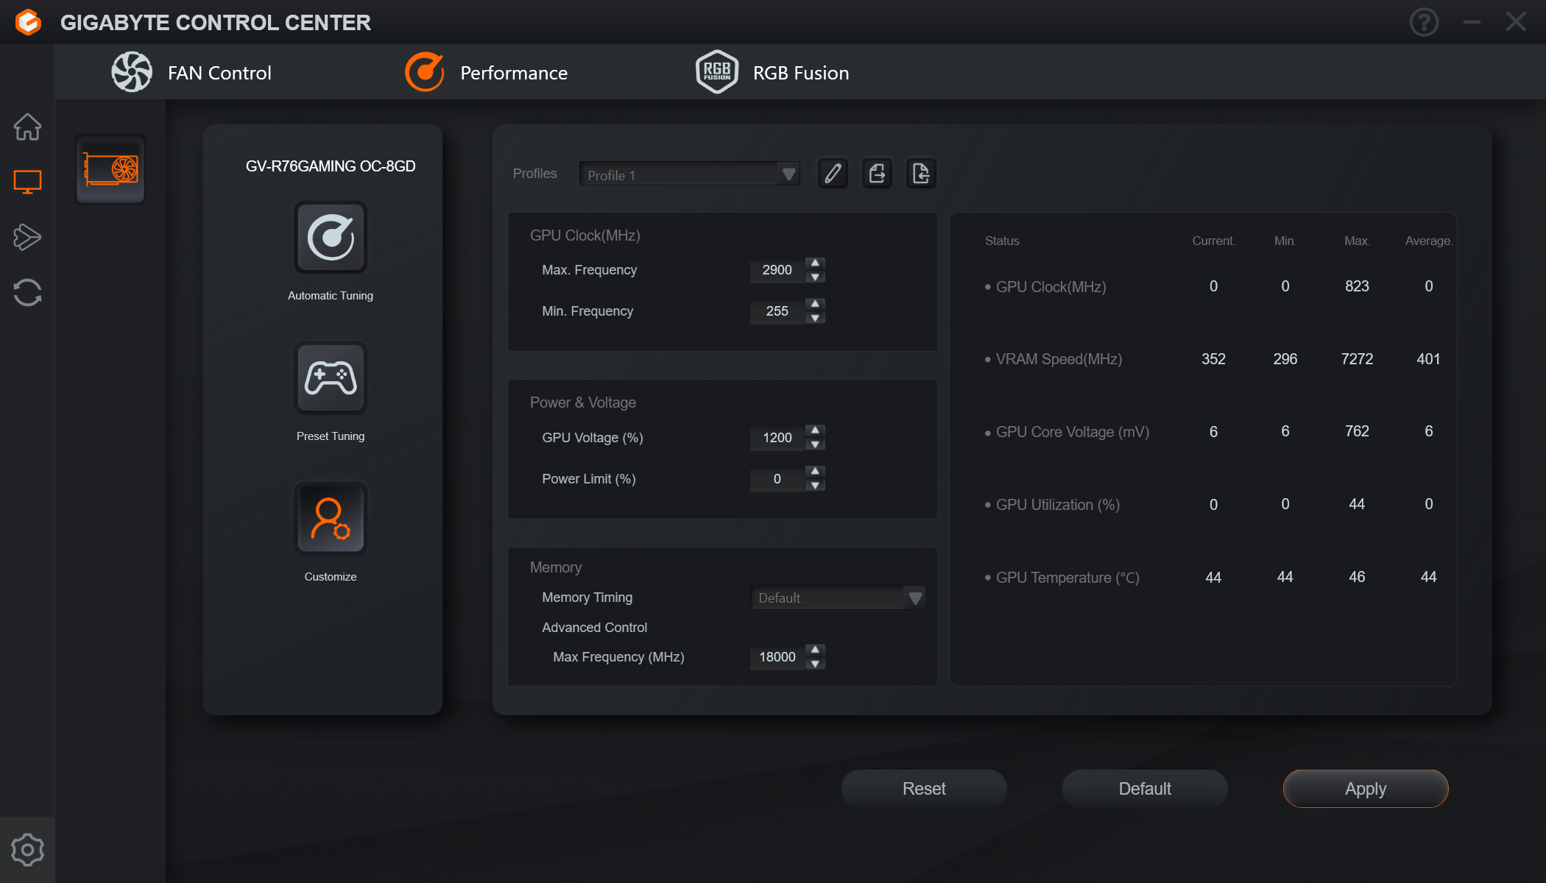Increase GPU Voltage with up arrow

(815, 430)
